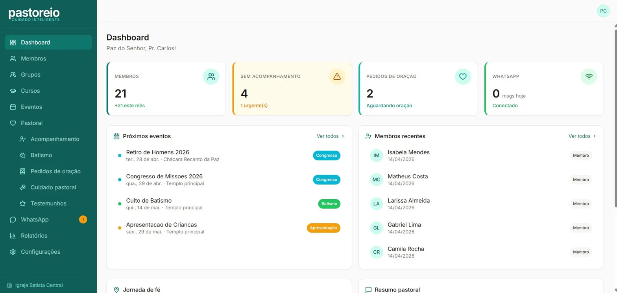Click the pastoreio logo
This screenshot has width=617, height=293.
pyautogui.click(x=34, y=14)
